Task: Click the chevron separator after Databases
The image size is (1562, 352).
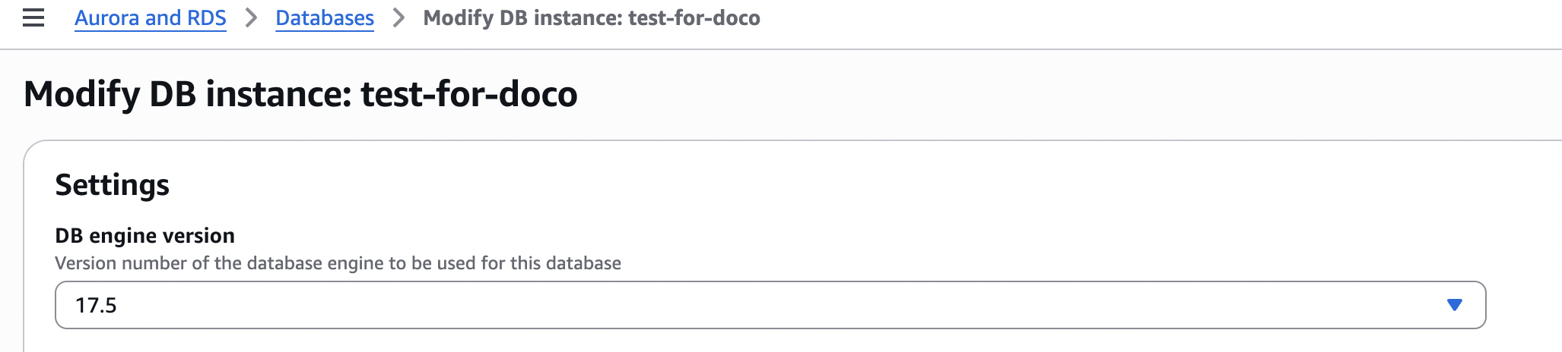Action: click(x=398, y=17)
